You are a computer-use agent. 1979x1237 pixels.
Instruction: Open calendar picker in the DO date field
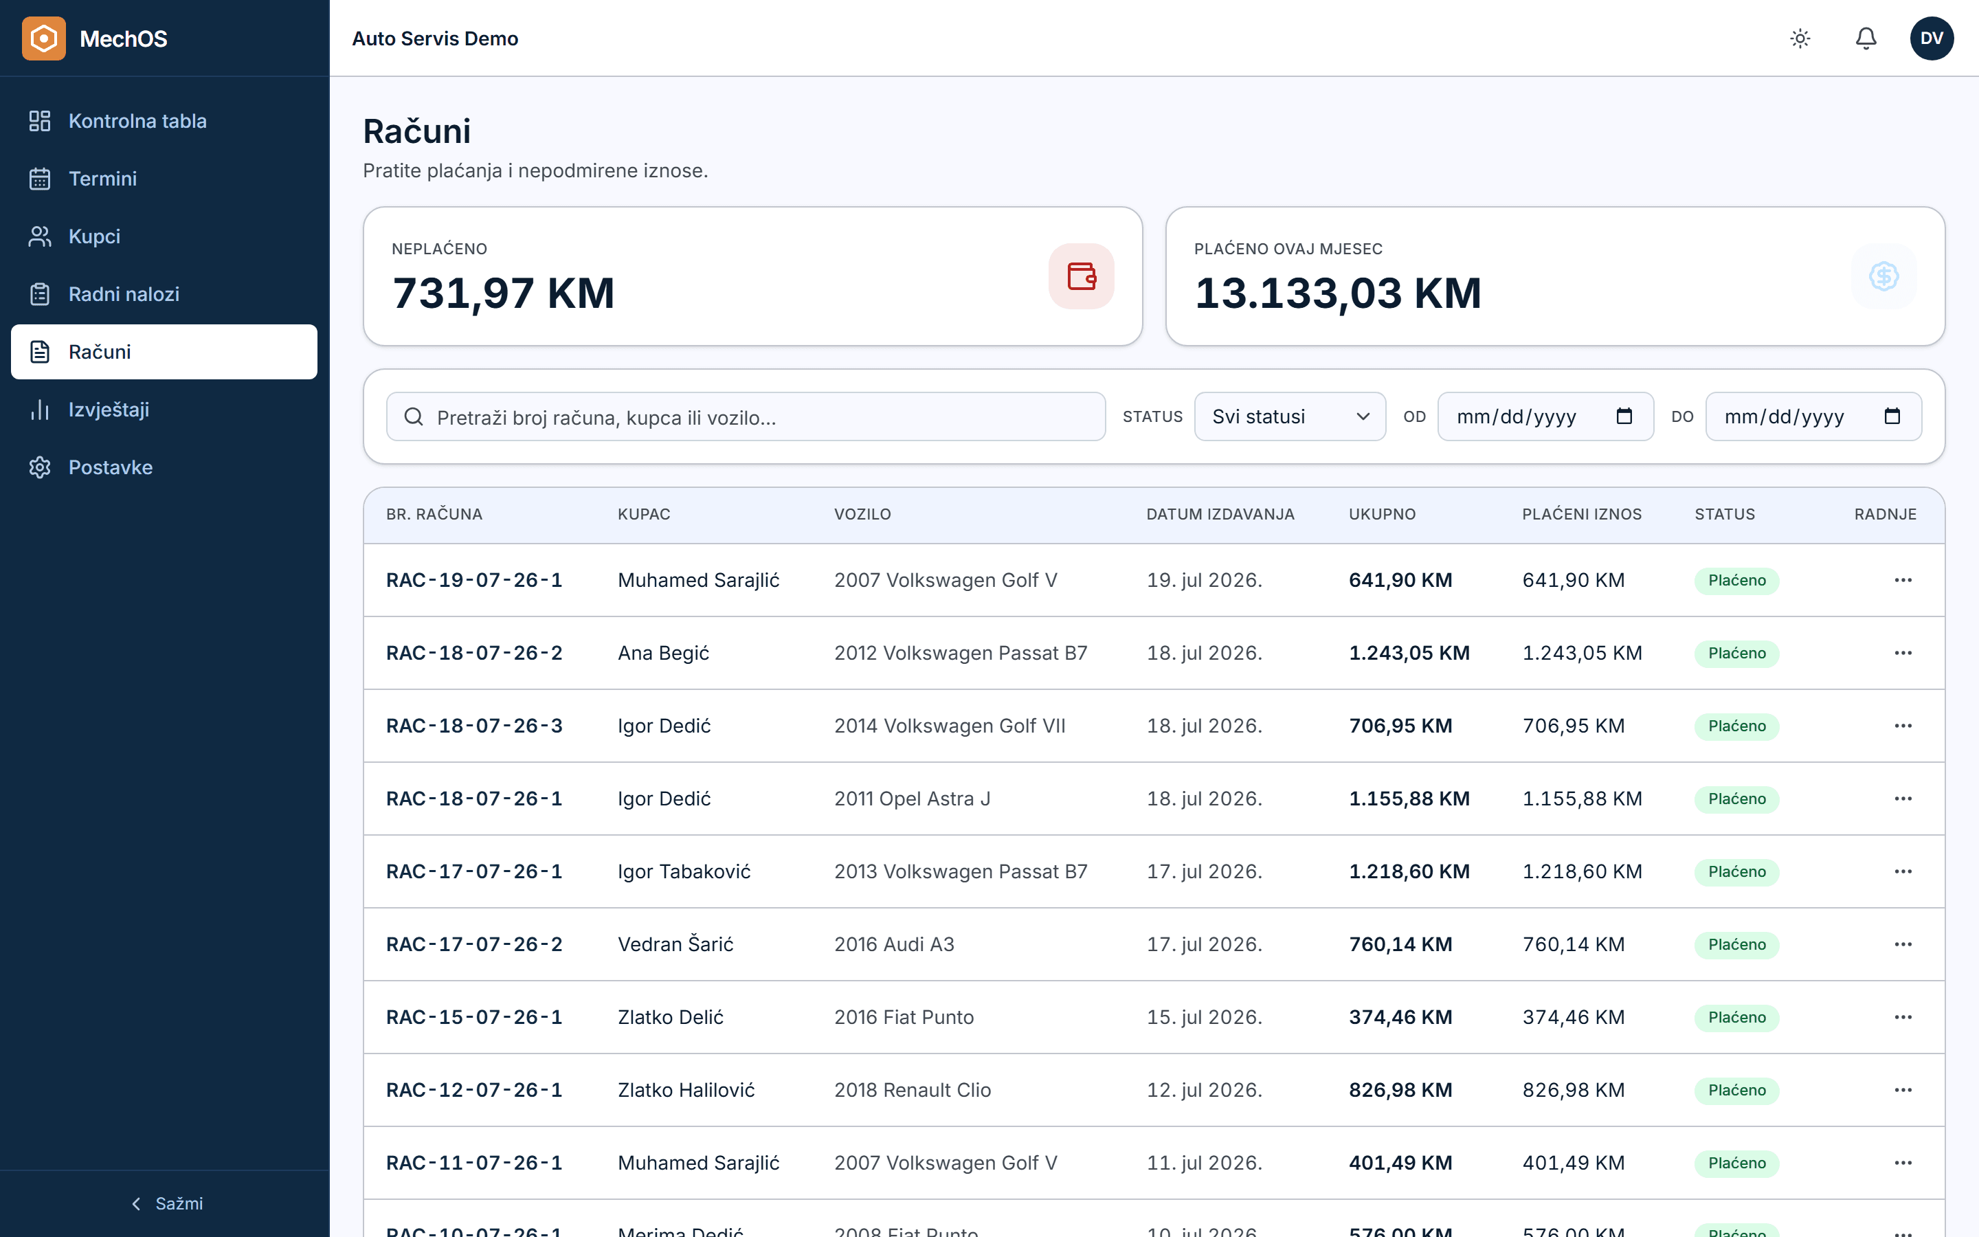pos(1892,416)
